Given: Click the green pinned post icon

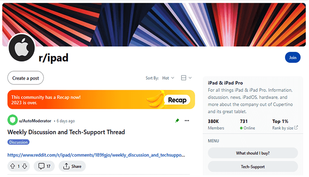Looking at the screenshot, I should 177,120.
